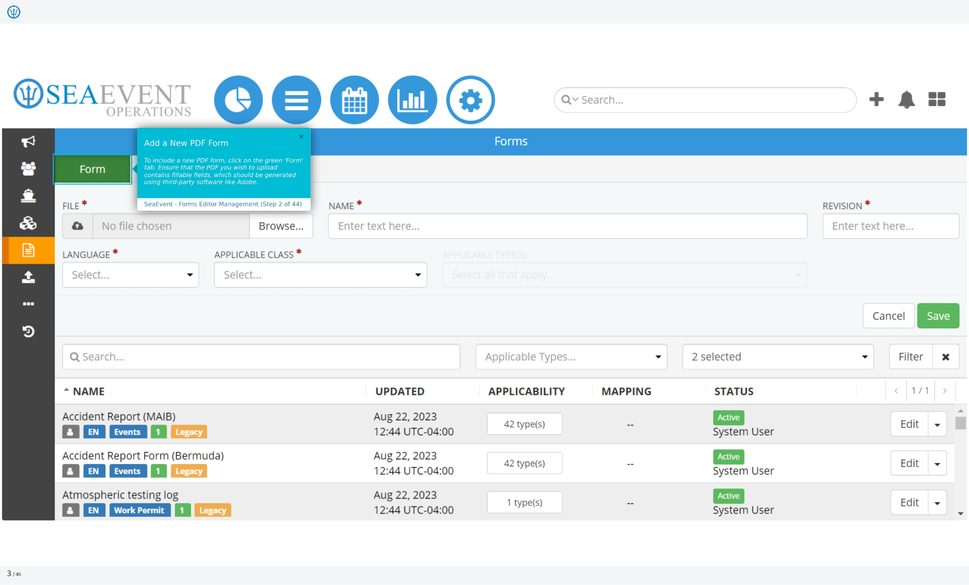
Task: Open the Applicable Types filter dropdown
Action: point(571,357)
